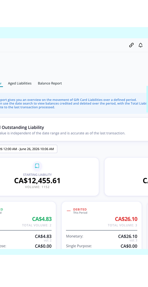Open the date range picker field
The image size is (148, 287).
(x=28, y=149)
